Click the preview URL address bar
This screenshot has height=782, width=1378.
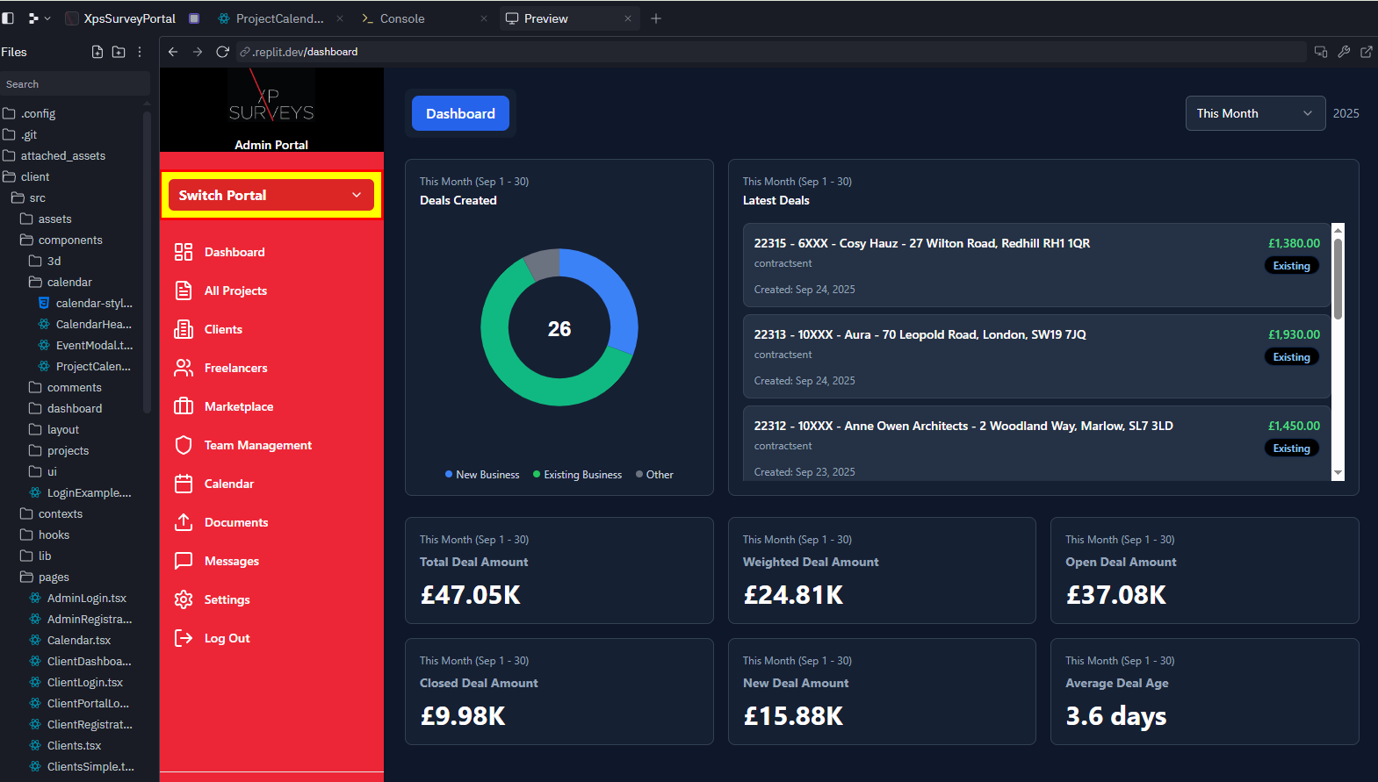pyautogui.click(x=770, y=52)
